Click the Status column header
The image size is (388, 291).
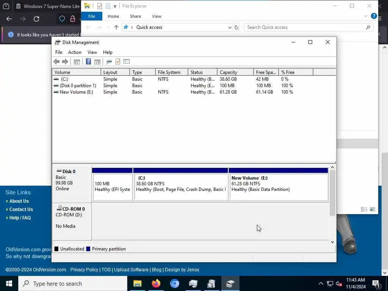(203, 72)
